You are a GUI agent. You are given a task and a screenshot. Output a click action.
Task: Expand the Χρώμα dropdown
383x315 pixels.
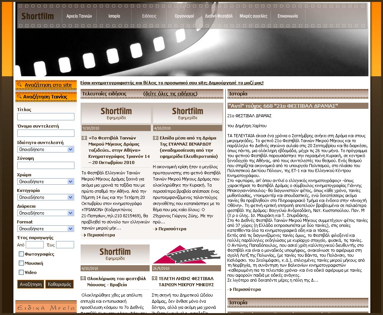point(46,182)
